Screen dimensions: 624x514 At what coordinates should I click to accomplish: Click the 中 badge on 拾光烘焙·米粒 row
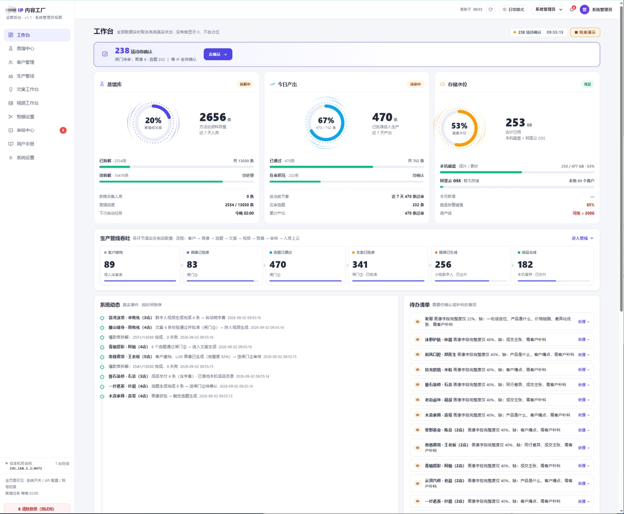click(x=417, y=370)
